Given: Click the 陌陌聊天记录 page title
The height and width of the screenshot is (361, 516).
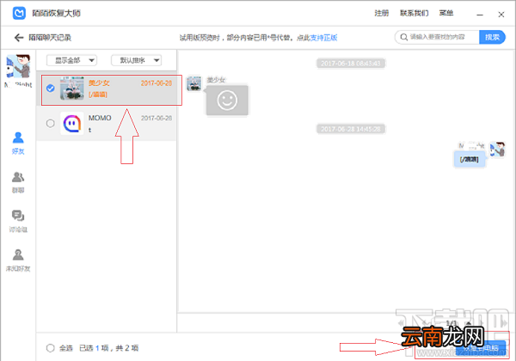Looking at the screenshot, I should pyautogui.click(x=50, y=38).
